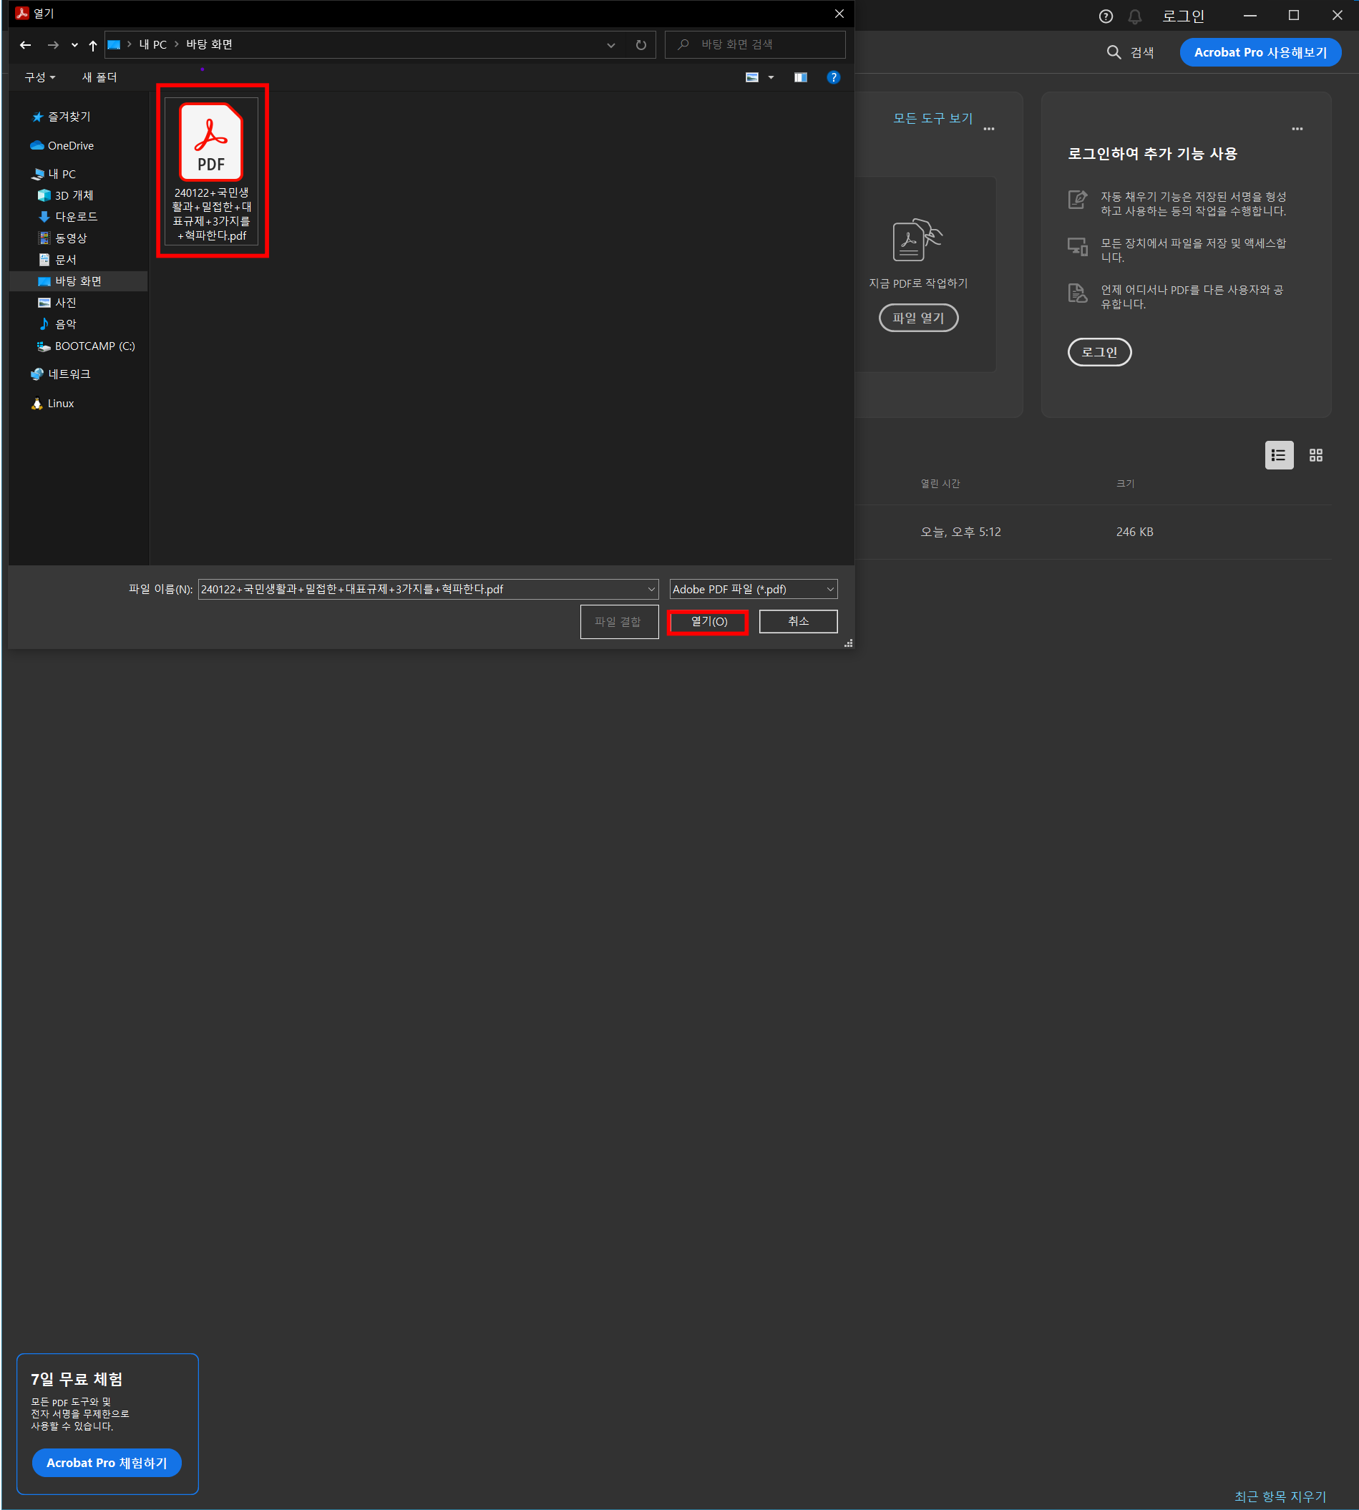Select the 240122 국민생활 PDF file thumbnail

pyautogui.click(x=211, y=142)
